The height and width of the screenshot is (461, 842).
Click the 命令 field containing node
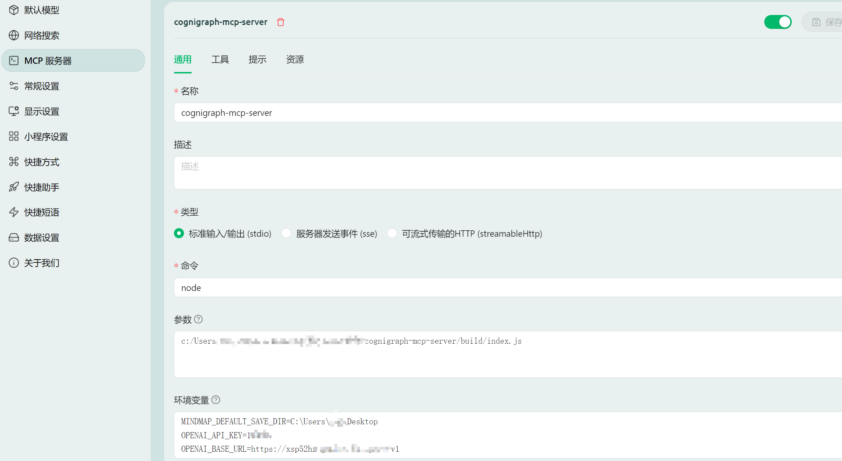pyautogui.click(x=428, y=287)
